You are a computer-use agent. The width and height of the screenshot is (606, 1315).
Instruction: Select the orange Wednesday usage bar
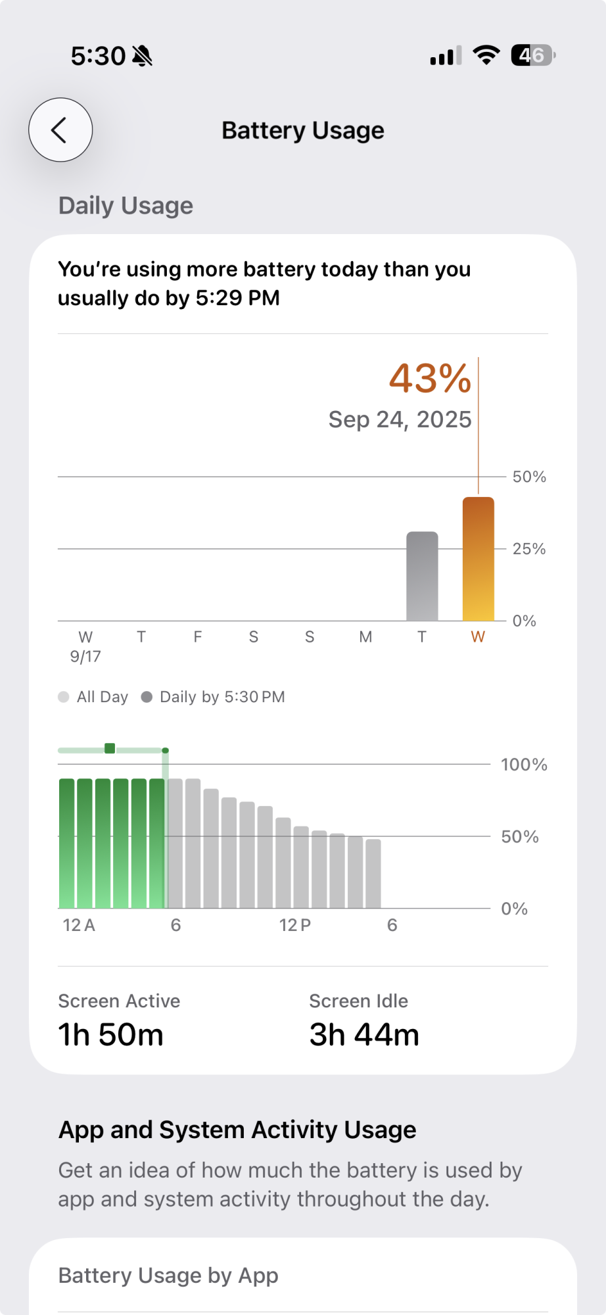pos(478,559)
